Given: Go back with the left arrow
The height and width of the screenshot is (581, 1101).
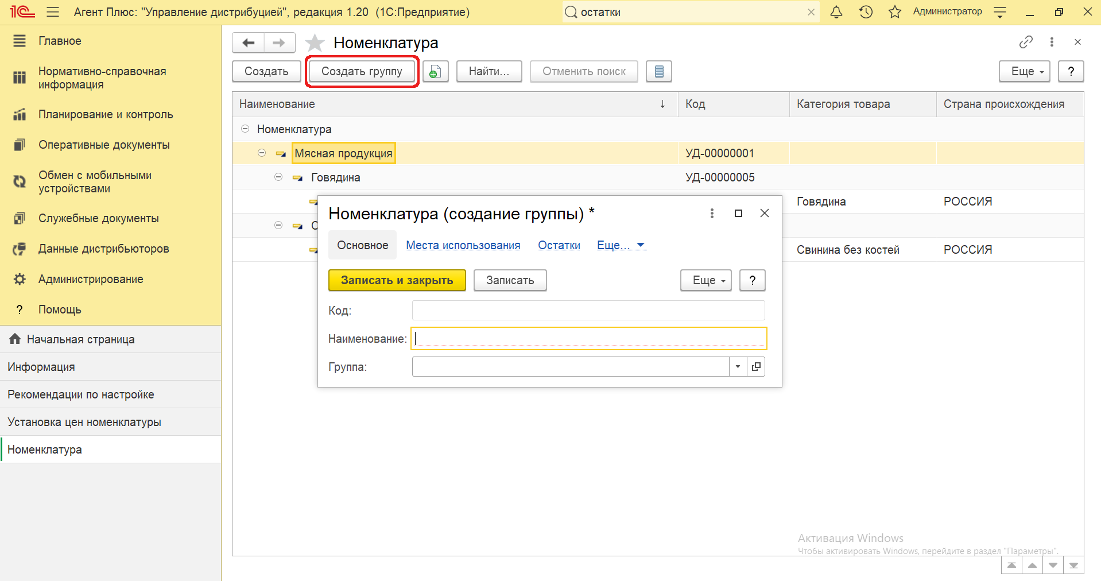Looking at the screenshot, I should click(x=248, y=42).
